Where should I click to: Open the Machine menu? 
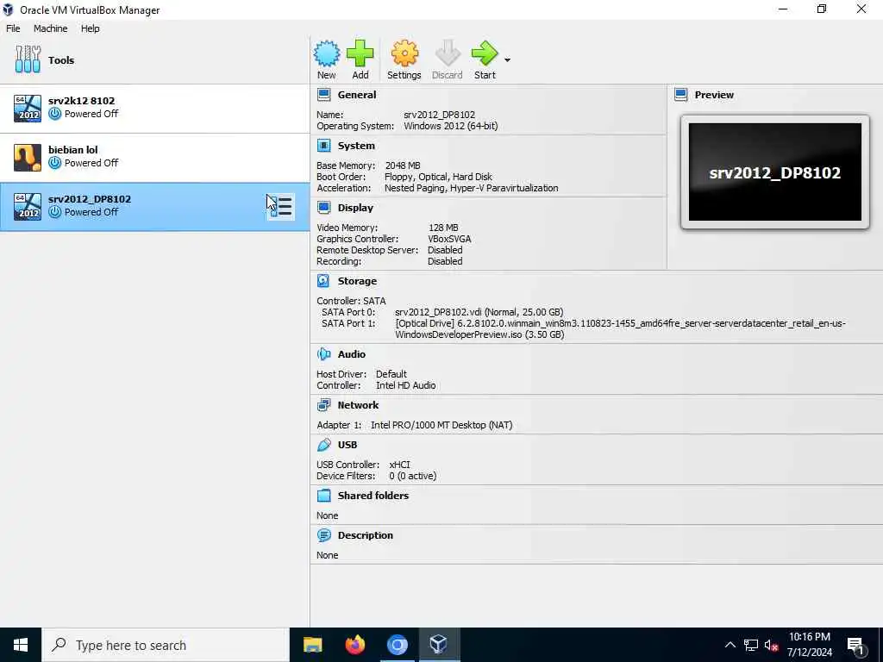point(50,28)
